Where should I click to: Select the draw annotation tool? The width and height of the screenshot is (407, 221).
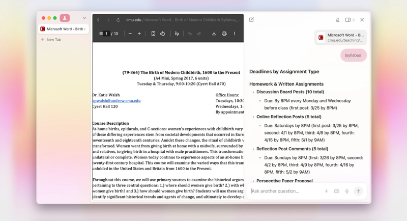(177, 34)
